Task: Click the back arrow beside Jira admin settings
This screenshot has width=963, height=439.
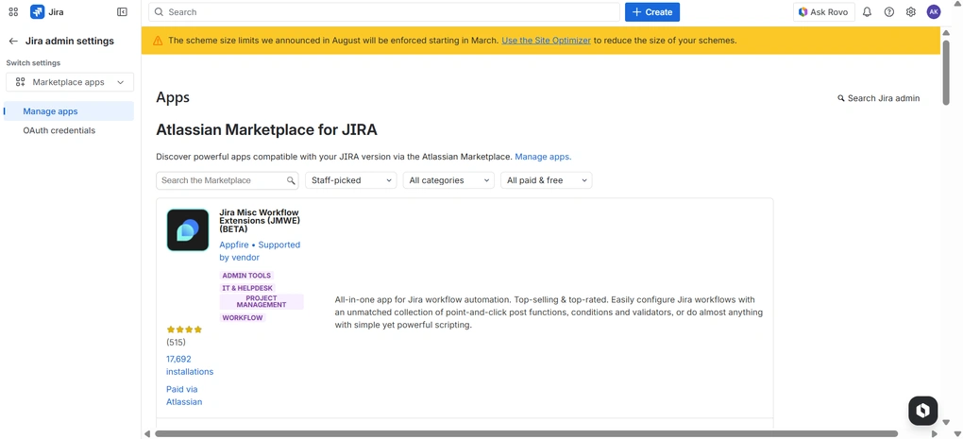Action: [x=13, y=42]
